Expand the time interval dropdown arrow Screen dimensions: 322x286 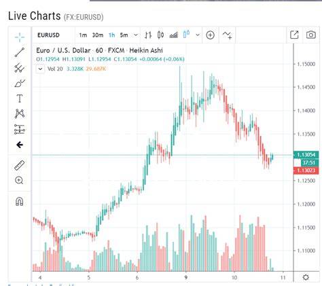[x=136, y=35]
